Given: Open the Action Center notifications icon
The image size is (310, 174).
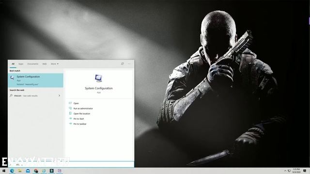Looking at the screenshot, I should (x=305, y=171).
